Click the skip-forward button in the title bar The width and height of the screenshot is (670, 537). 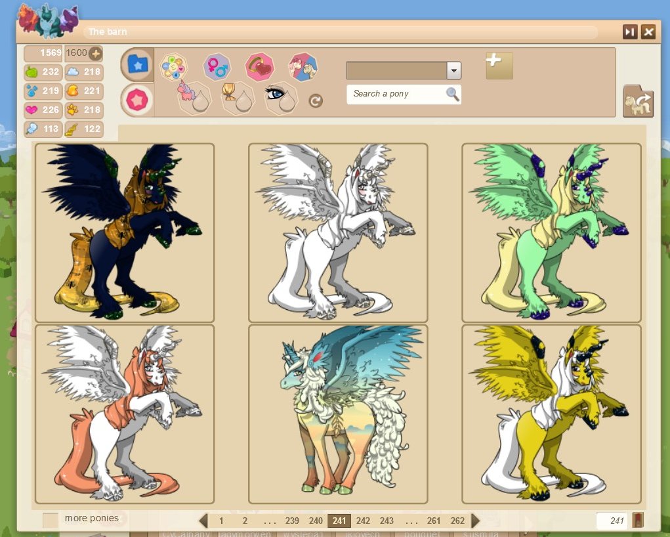click(x=630, y=32)
